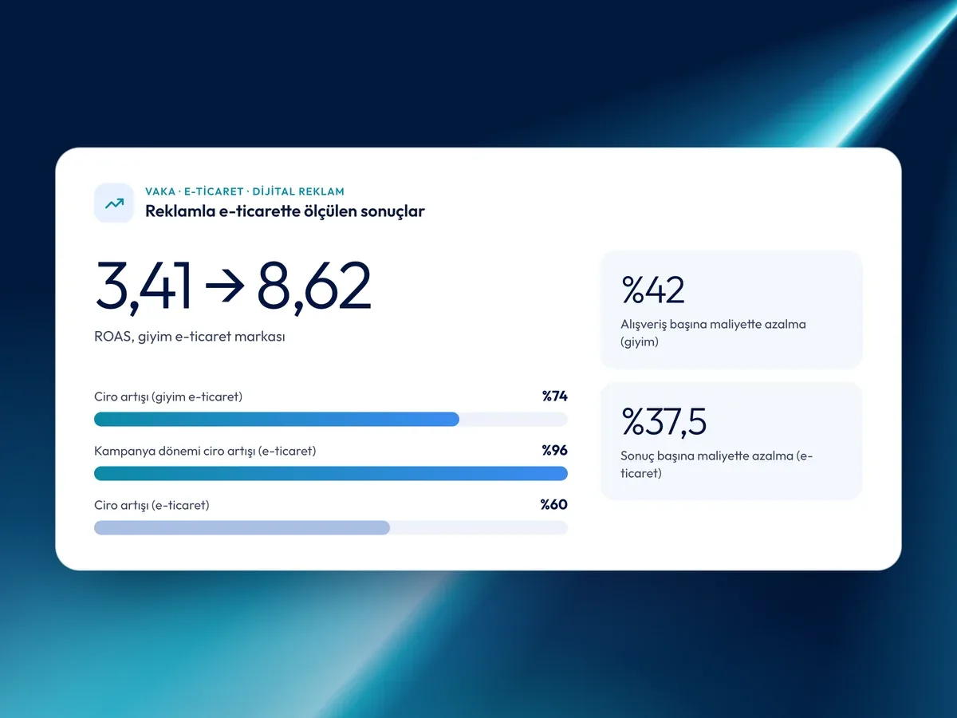Click the light-blue progress bar for %60
This screenshot has width=957, height=718.
(331, 527)
